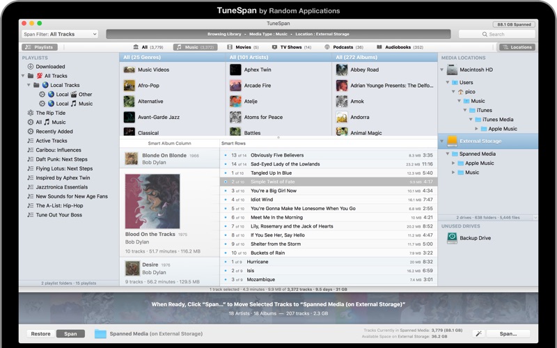Select the TV Shows media type tab
The width and height of the screenshot is (557, 348).
pyautogui.click(x=292, y=47)
